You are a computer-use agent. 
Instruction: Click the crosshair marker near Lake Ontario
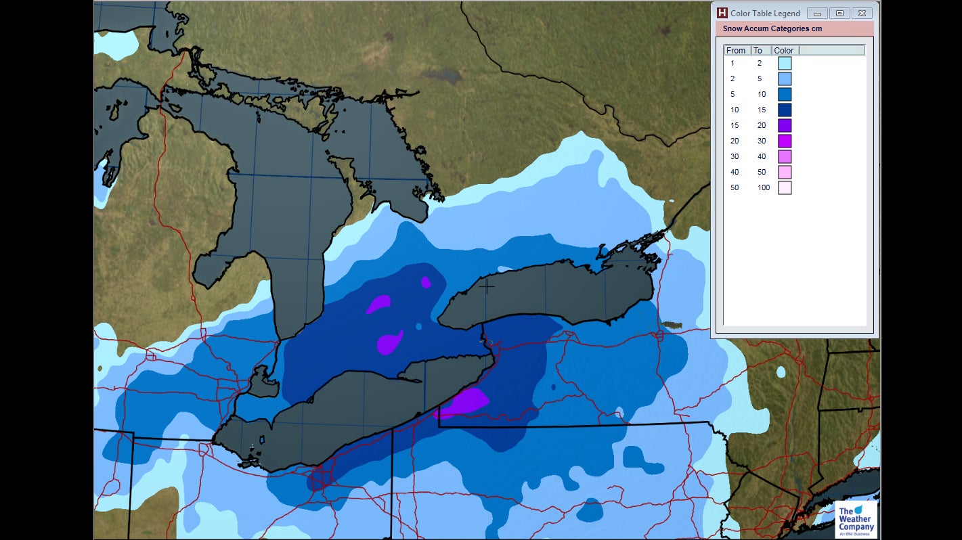pos(487,287)
